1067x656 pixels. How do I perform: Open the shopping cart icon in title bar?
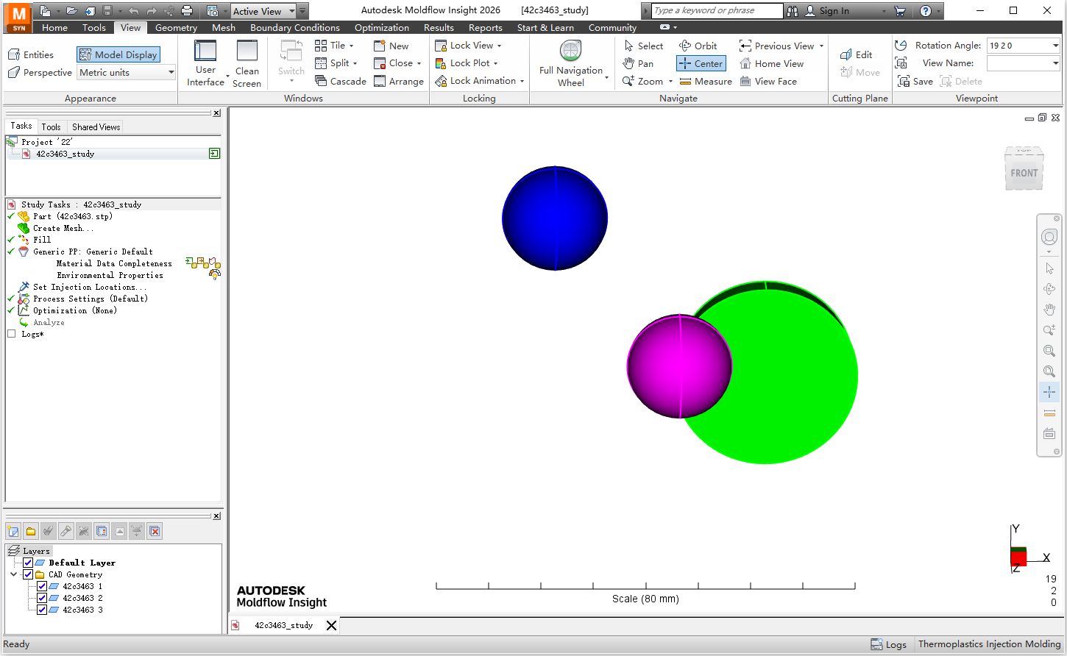899,11
